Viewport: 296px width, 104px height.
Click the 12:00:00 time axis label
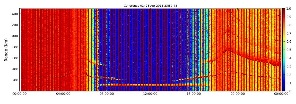click(150, 94)
